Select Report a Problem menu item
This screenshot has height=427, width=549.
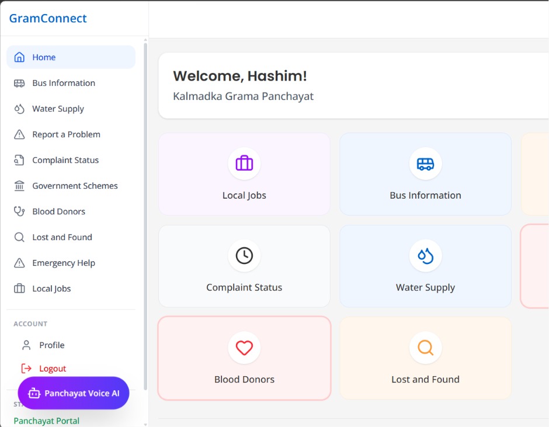click(71, 134)
